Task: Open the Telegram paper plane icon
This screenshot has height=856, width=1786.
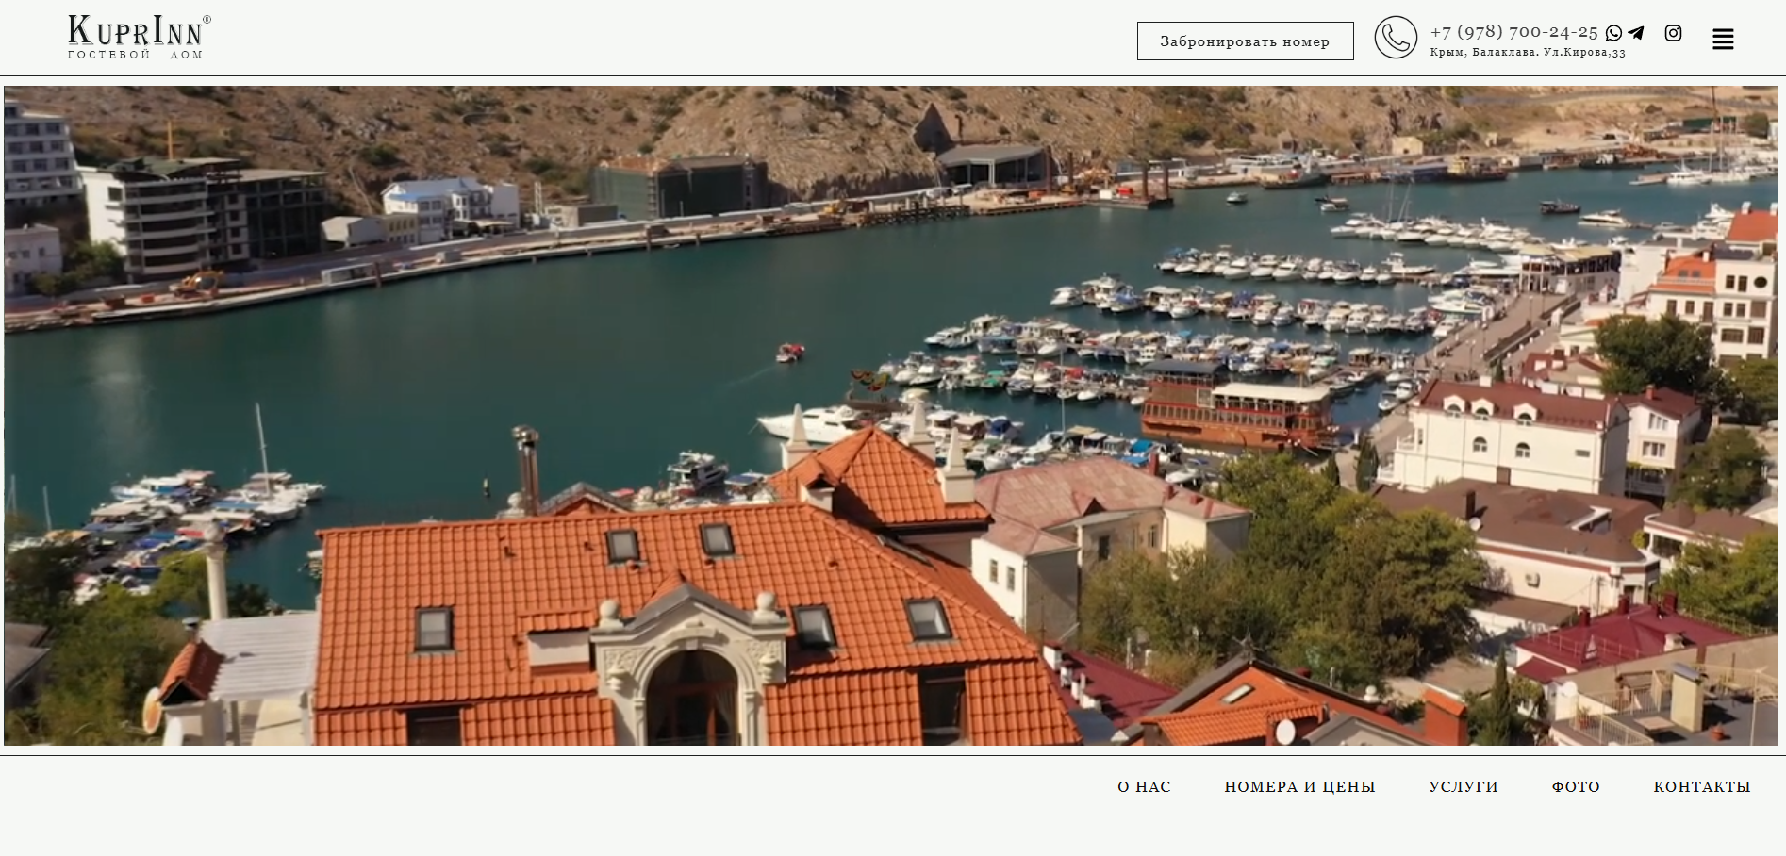Action: coord(1636,33)
